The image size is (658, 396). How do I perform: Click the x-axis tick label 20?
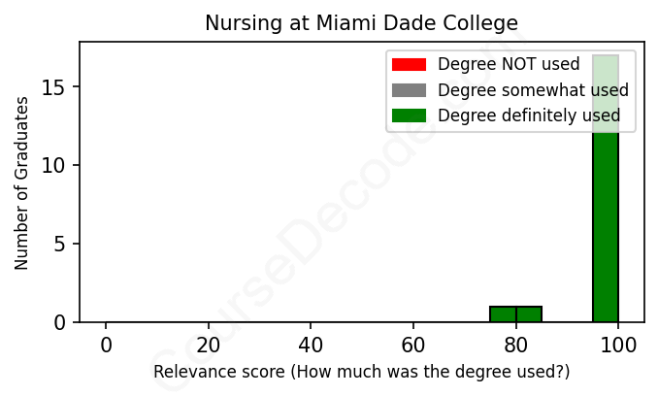click(209, 344)
